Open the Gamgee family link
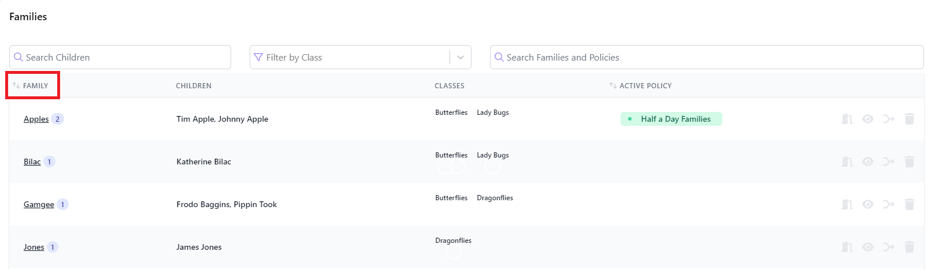Viewport: 932px width, 270px height. [39, 204]
